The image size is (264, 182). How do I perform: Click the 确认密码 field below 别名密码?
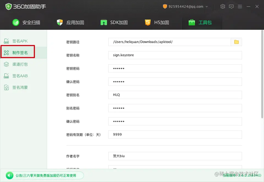pos(175,121)
